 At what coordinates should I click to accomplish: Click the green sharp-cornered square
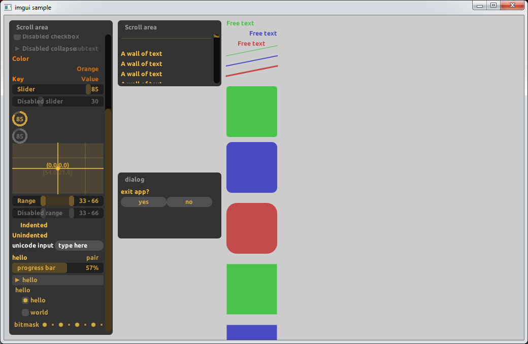coord(252,289)
